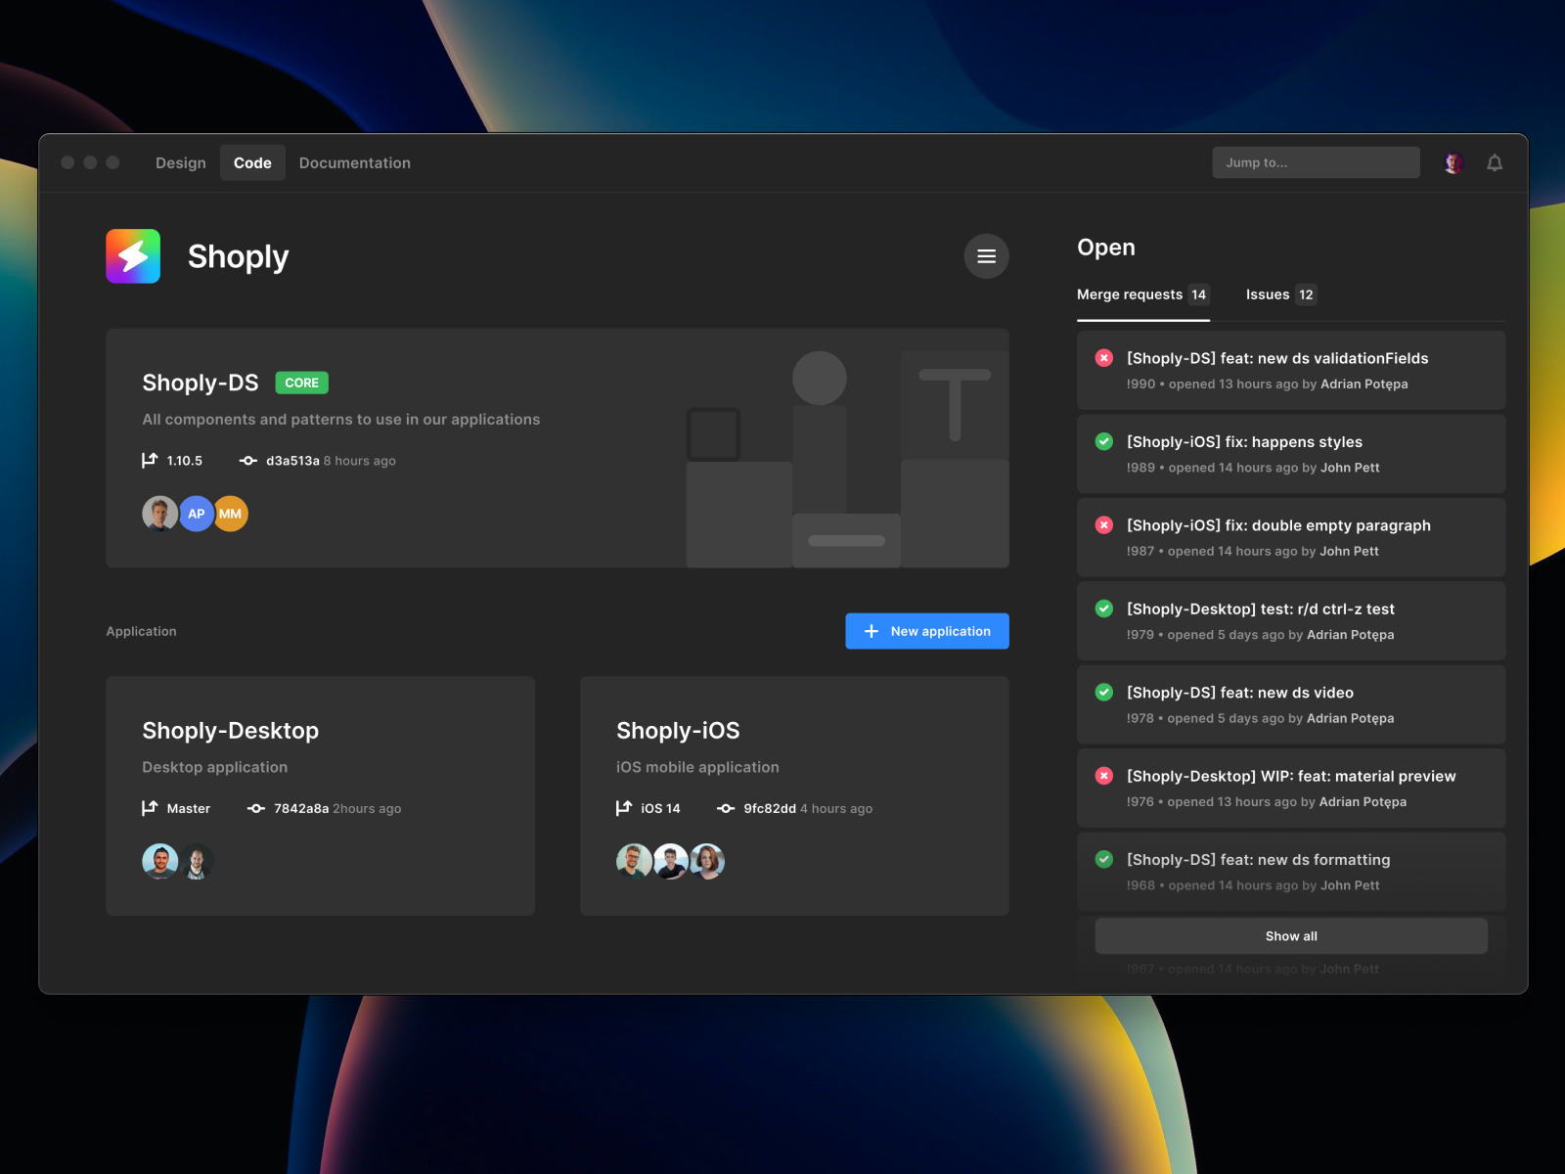
Task: Show the Merge requests tab
Action: tap(1143, 294)
